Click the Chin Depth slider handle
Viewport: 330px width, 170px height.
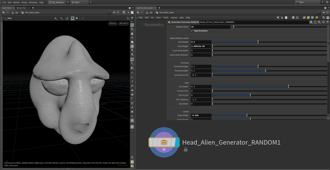click(x=288, y=87)
